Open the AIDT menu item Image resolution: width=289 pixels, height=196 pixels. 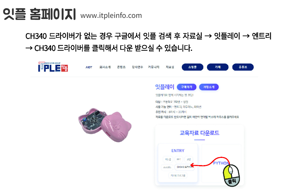(89, 67)
